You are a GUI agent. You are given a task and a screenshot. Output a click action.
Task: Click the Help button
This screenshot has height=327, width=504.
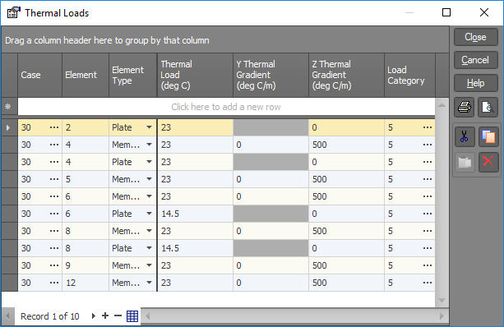[476, 83]
